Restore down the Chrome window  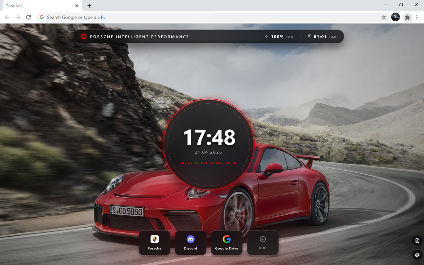coord(401,5)
